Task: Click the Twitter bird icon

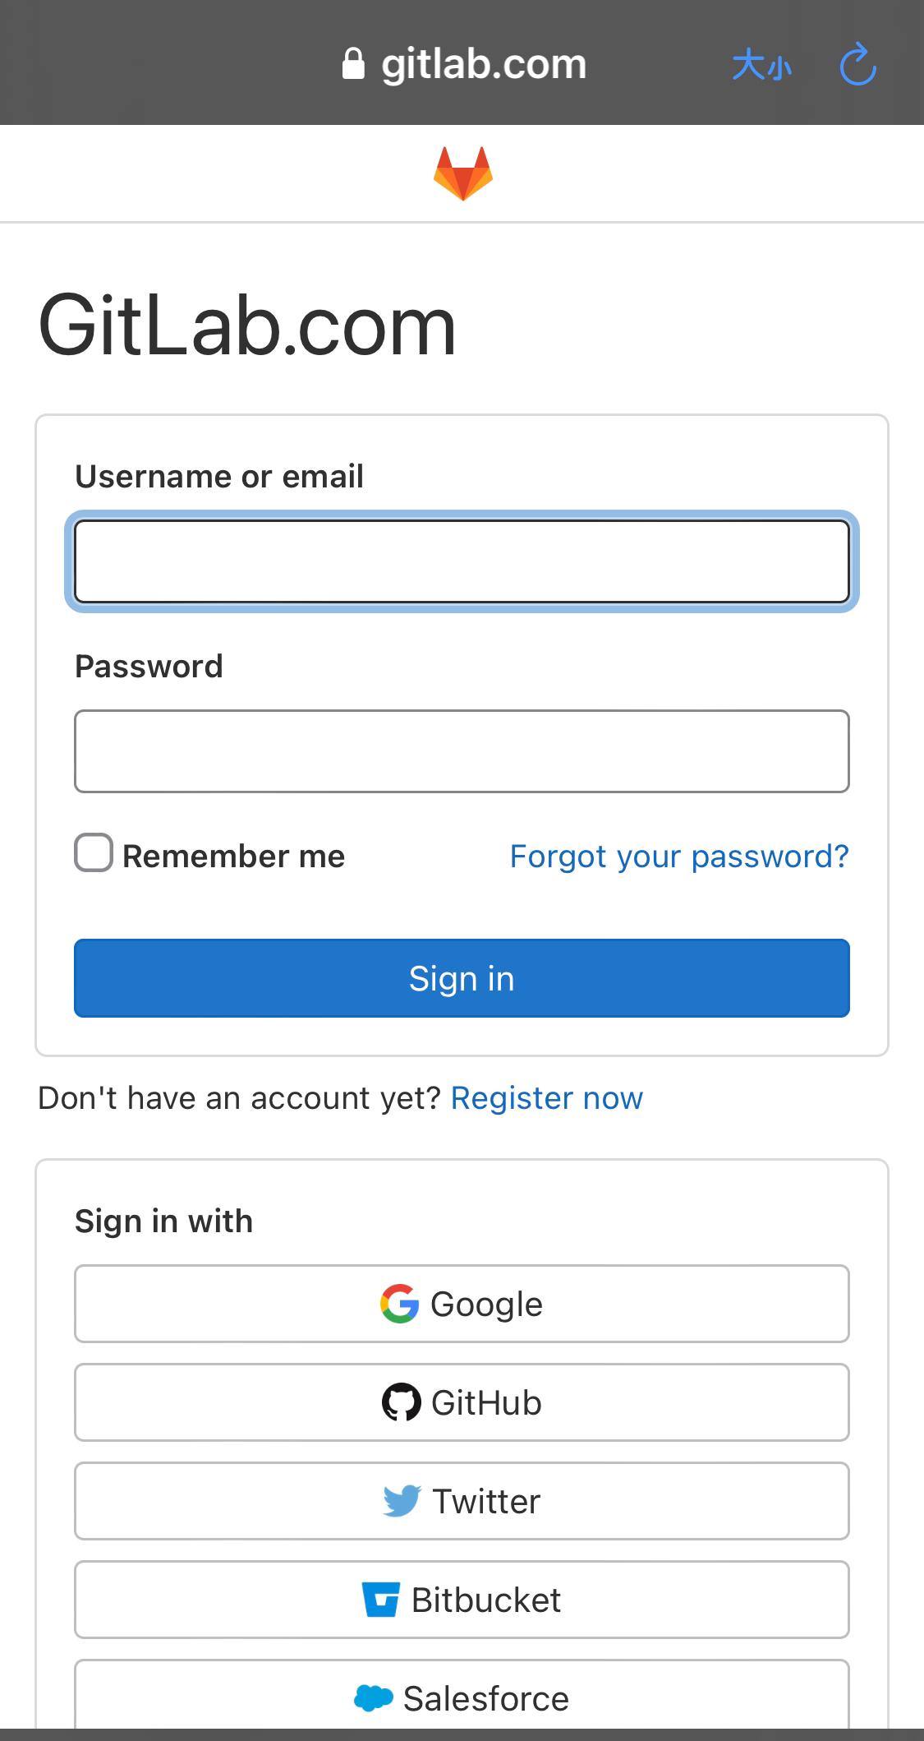Action: (x=402, y=1501)
